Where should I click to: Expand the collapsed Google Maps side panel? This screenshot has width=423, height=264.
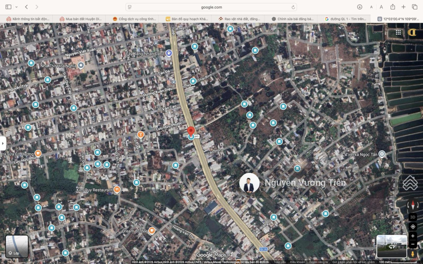coord(3,143)
